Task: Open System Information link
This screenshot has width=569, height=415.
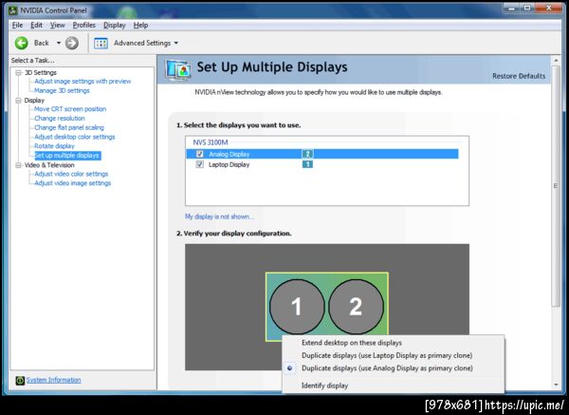Action: click(x=53, y=380)
